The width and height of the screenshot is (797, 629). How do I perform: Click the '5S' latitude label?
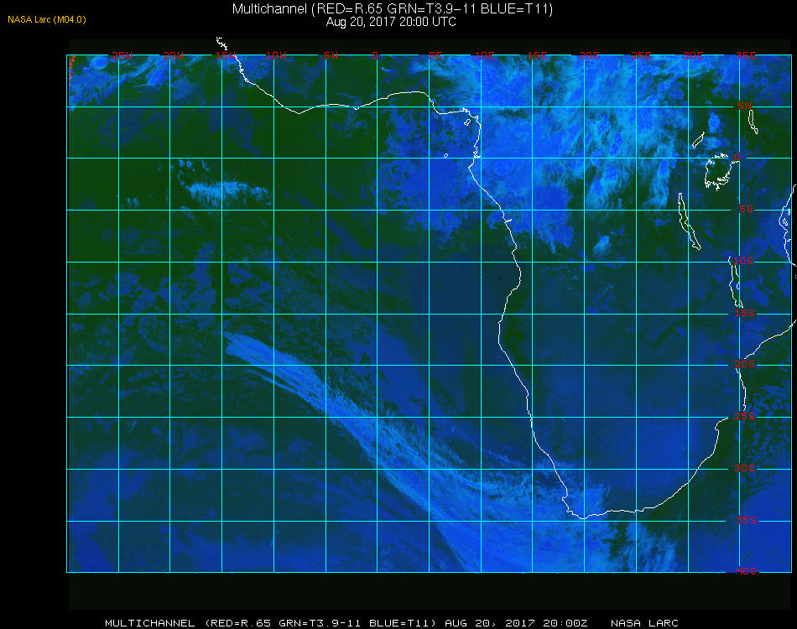(x=746, y=210)
